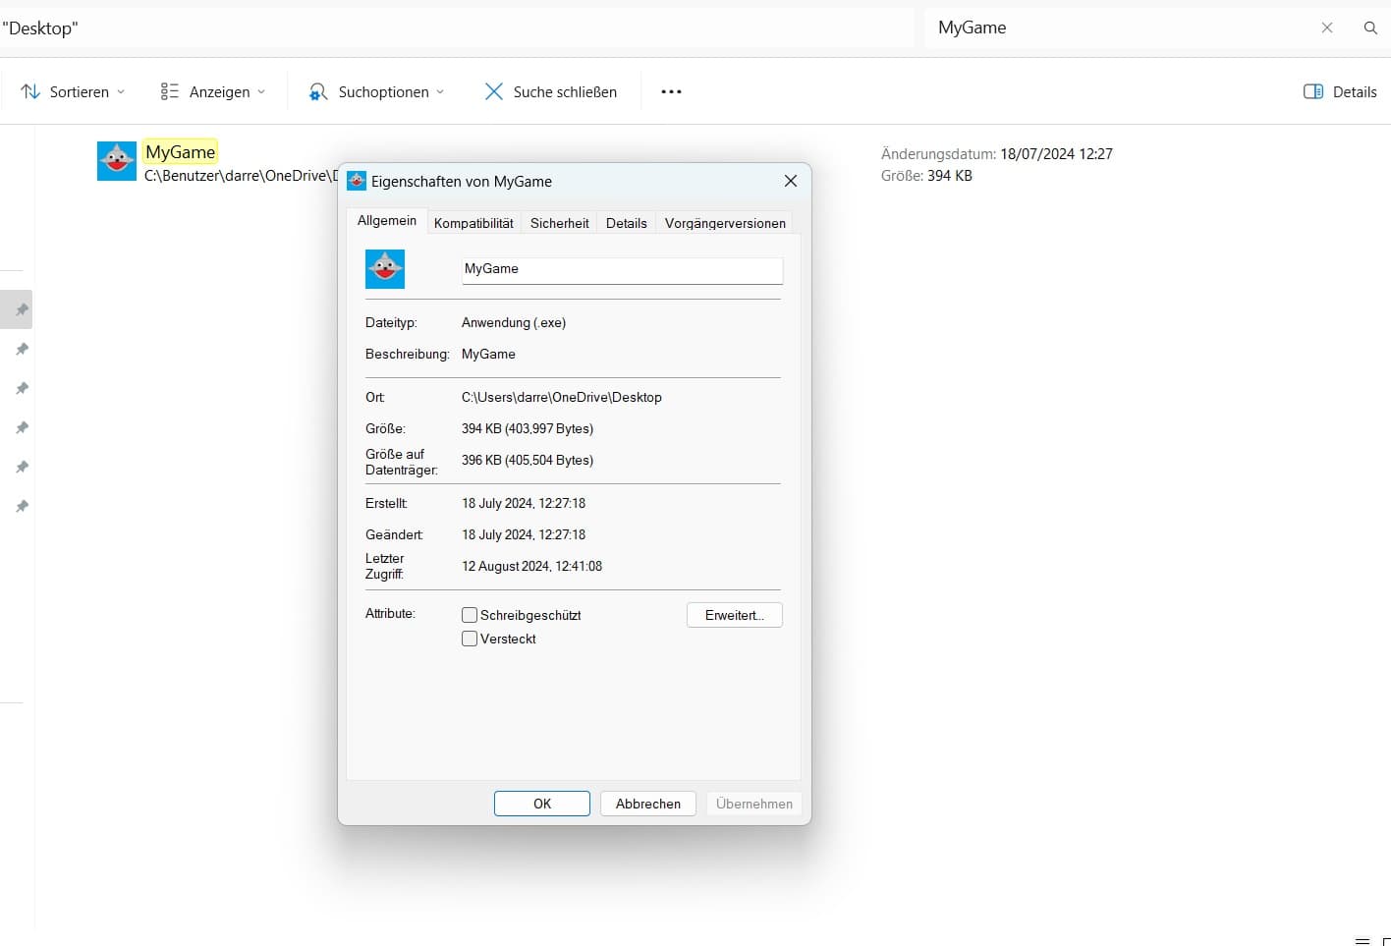
Task: Click the Suchoptionen search icon
Action: [x=317, y=91]
